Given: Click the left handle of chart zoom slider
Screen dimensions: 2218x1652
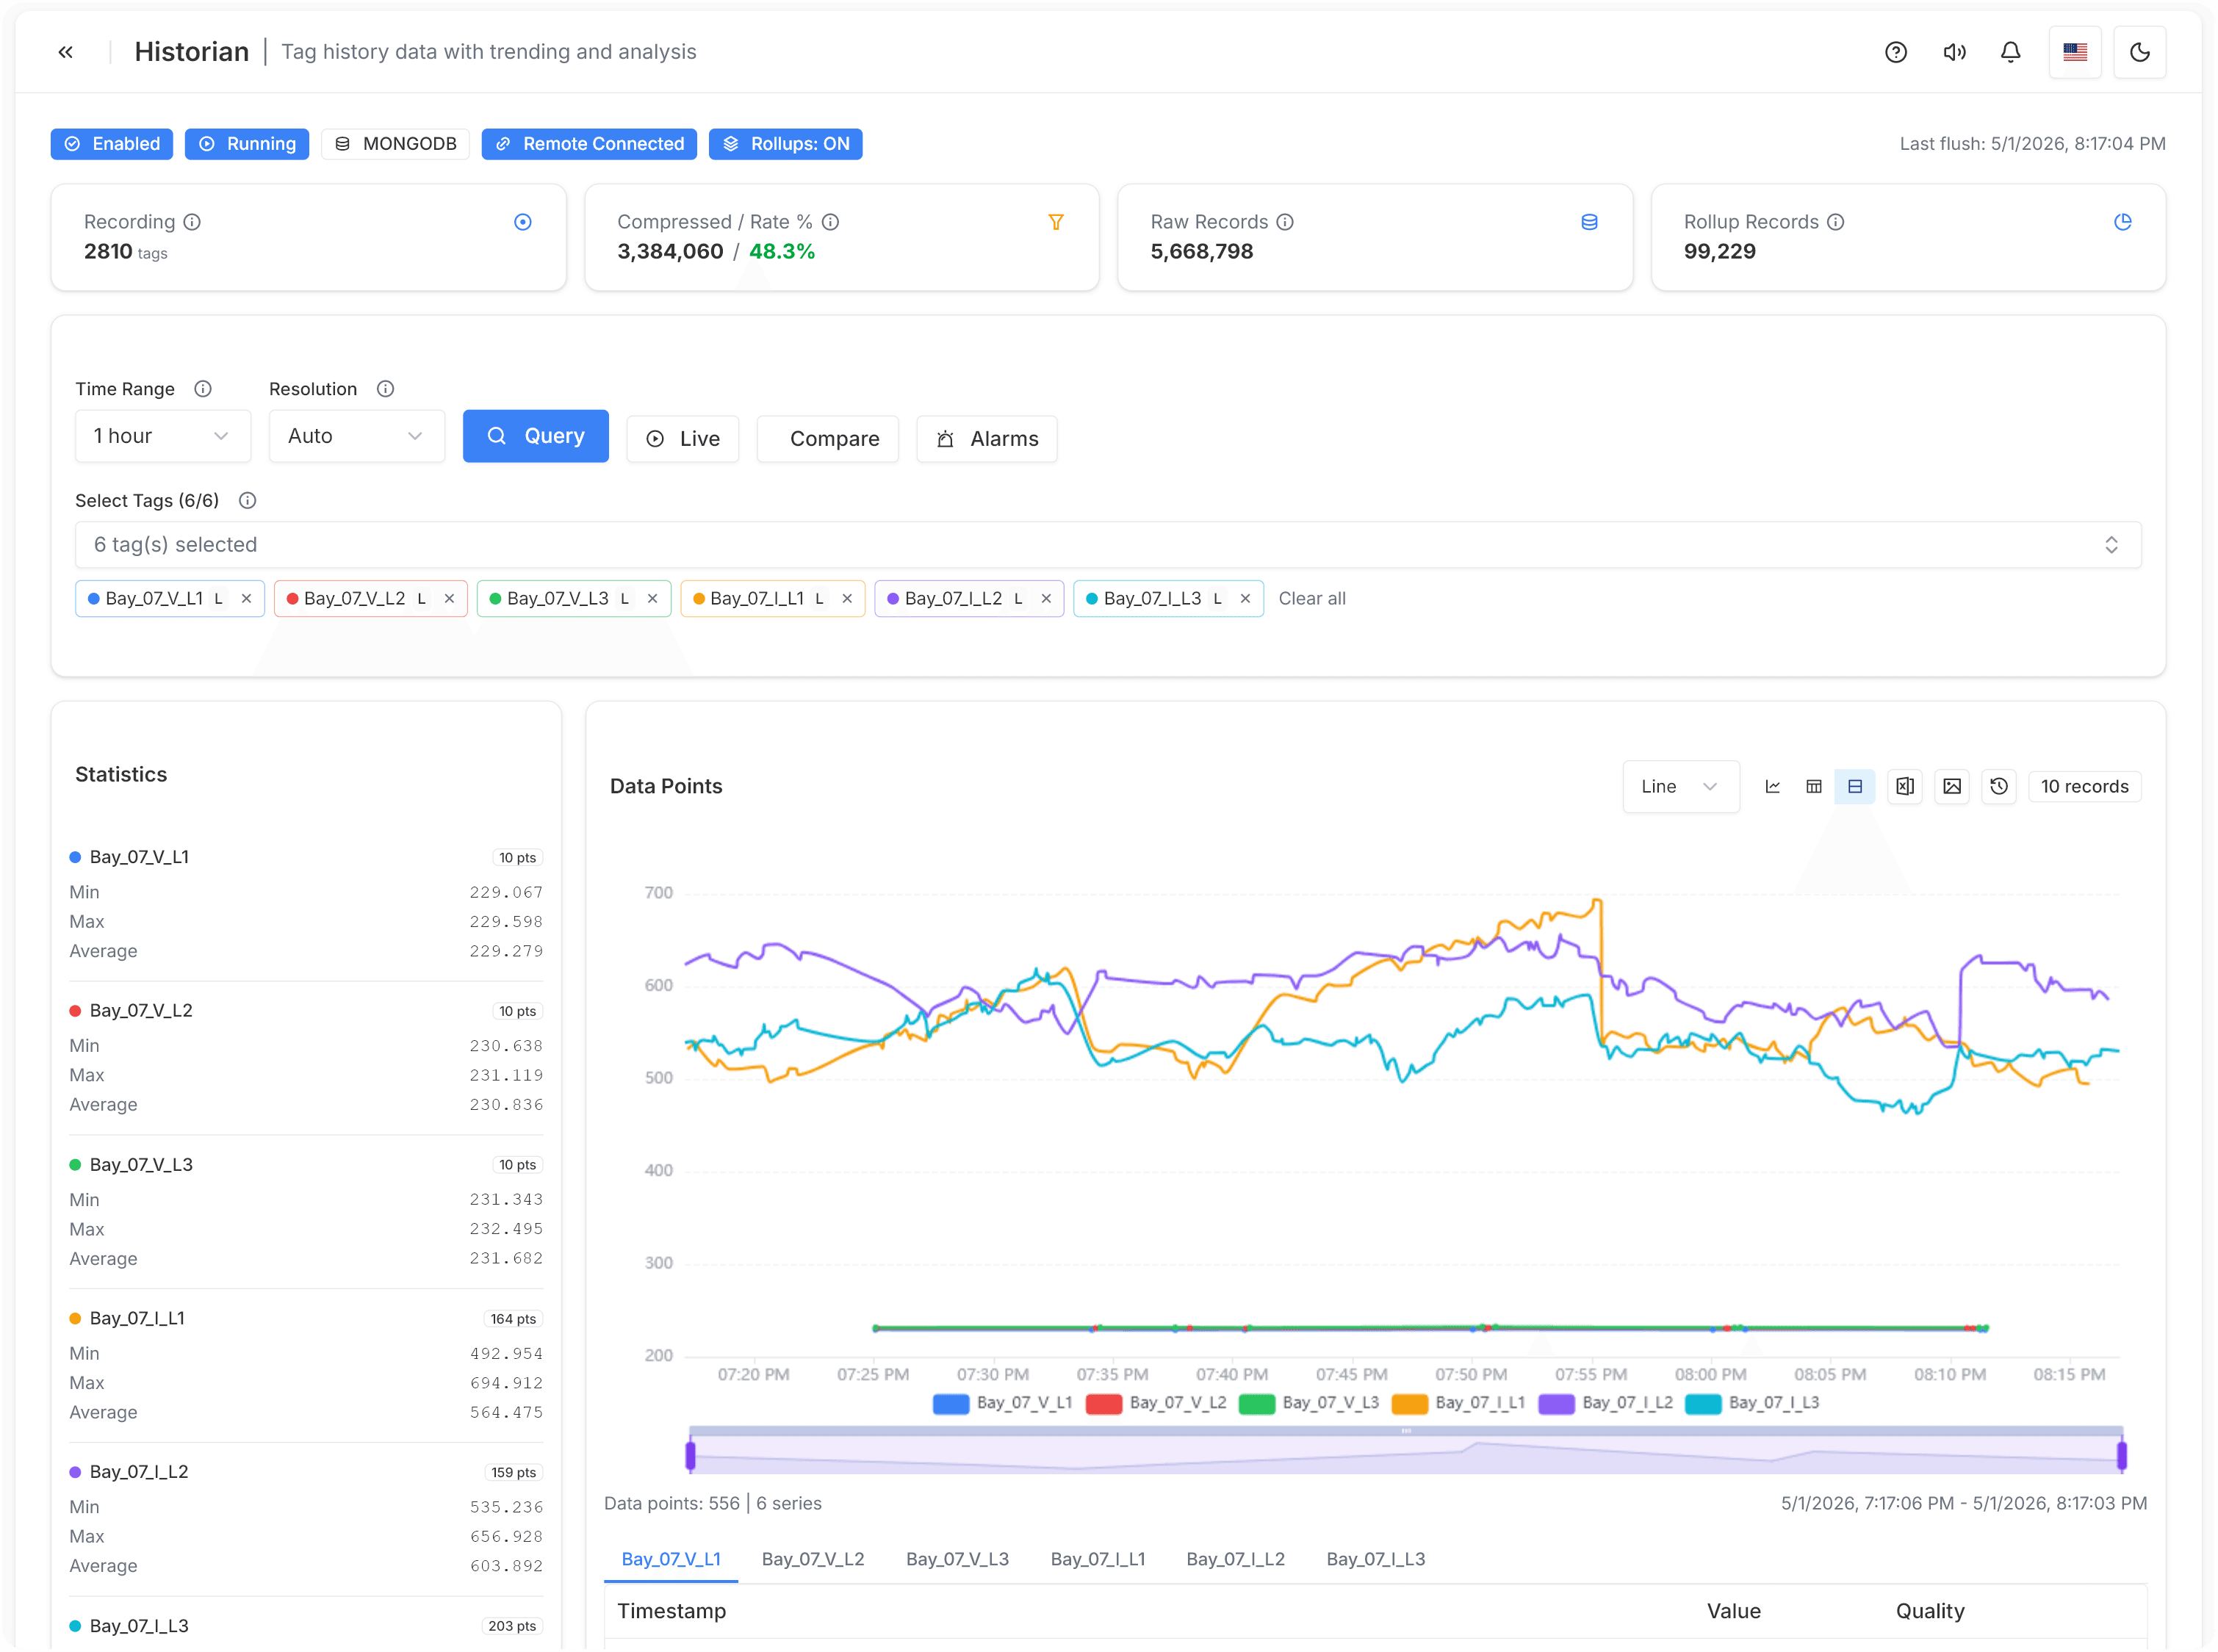Looking at the screenshot, I should [x=690, y=1455].
